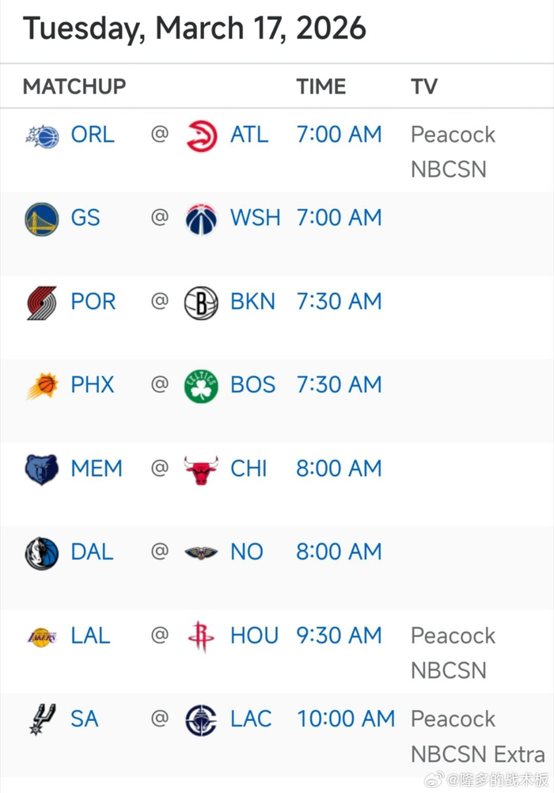Select the MATCHUP column header
Screen dimensions: 554x793
(73, 86)
